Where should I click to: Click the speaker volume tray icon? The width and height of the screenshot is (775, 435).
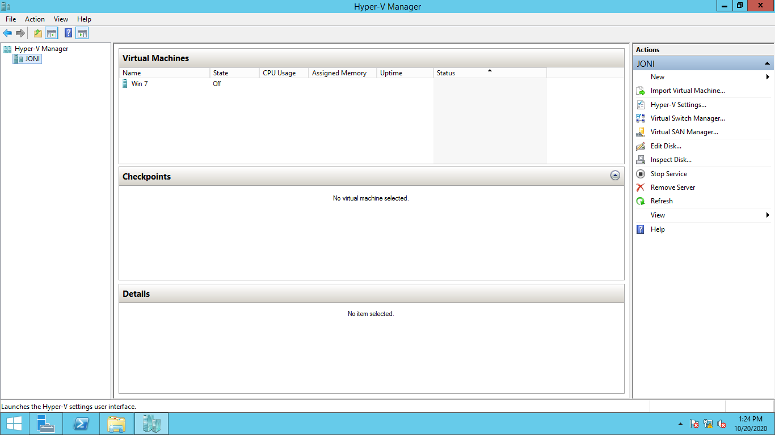pos(722,424)
